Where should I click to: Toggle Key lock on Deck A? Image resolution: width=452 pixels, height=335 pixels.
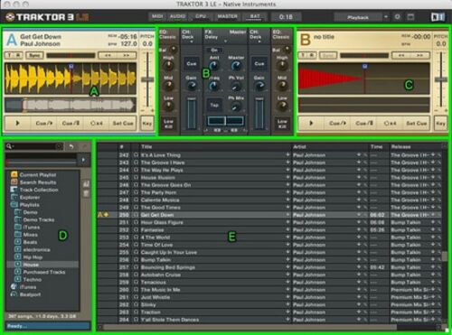(x=147, y=124)
